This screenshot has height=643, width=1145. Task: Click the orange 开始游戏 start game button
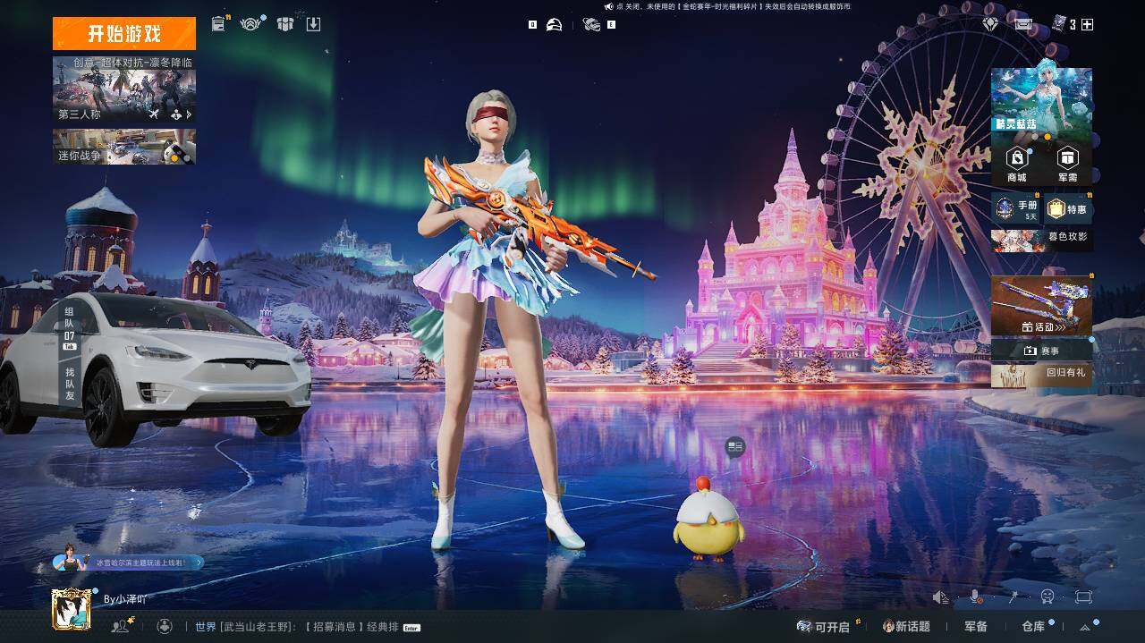[x=124, y=34]
